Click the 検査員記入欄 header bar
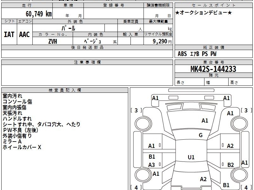 pos(65,90)
